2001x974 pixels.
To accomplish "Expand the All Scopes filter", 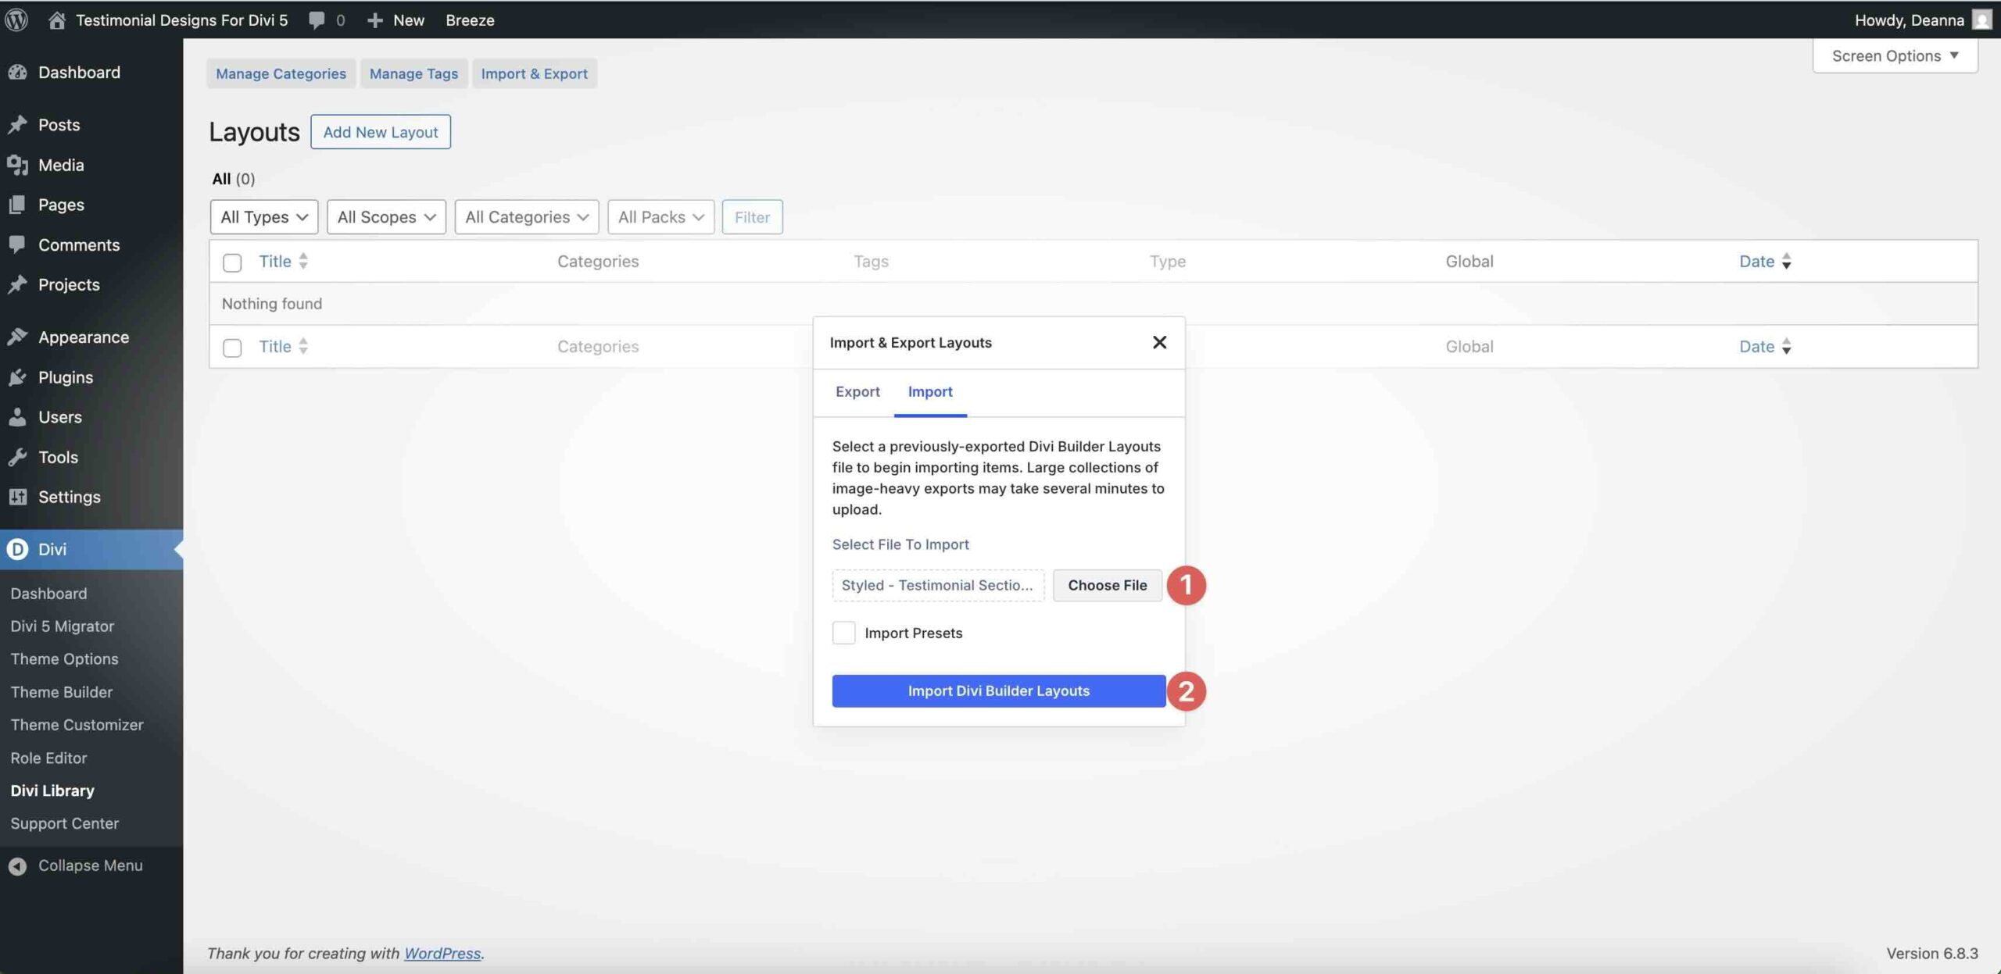I will [385, 217].
